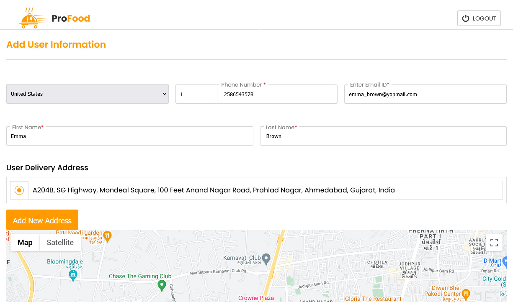Click the Patelvaadi garden restaurant marker
Screen dimensions: 513x302
pos(108,236)
